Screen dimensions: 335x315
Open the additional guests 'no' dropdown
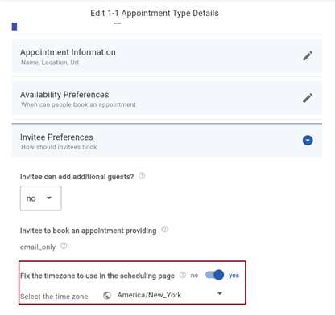point(41,198)
